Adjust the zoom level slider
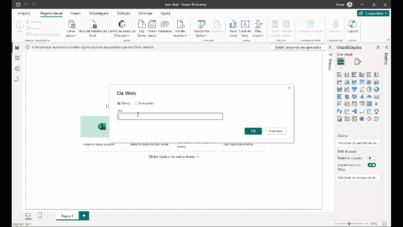 [x=351, y=224]
